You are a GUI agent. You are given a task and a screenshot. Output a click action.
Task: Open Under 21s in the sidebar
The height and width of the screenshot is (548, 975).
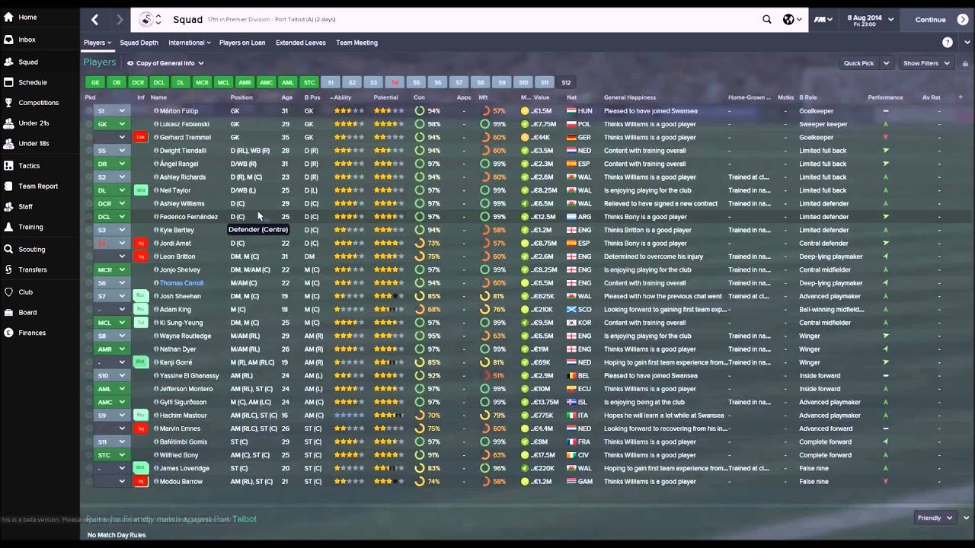tap(34, 123)
